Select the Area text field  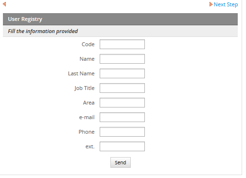122,103
